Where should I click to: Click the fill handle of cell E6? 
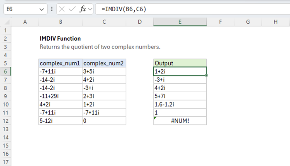click(x=206, y=76)
